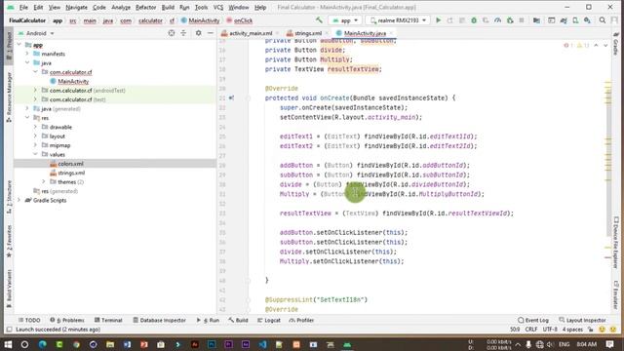Viewport: 624px width, 351px height.
Task: Click the Select Opened File target icon
Action: [172, 33]
